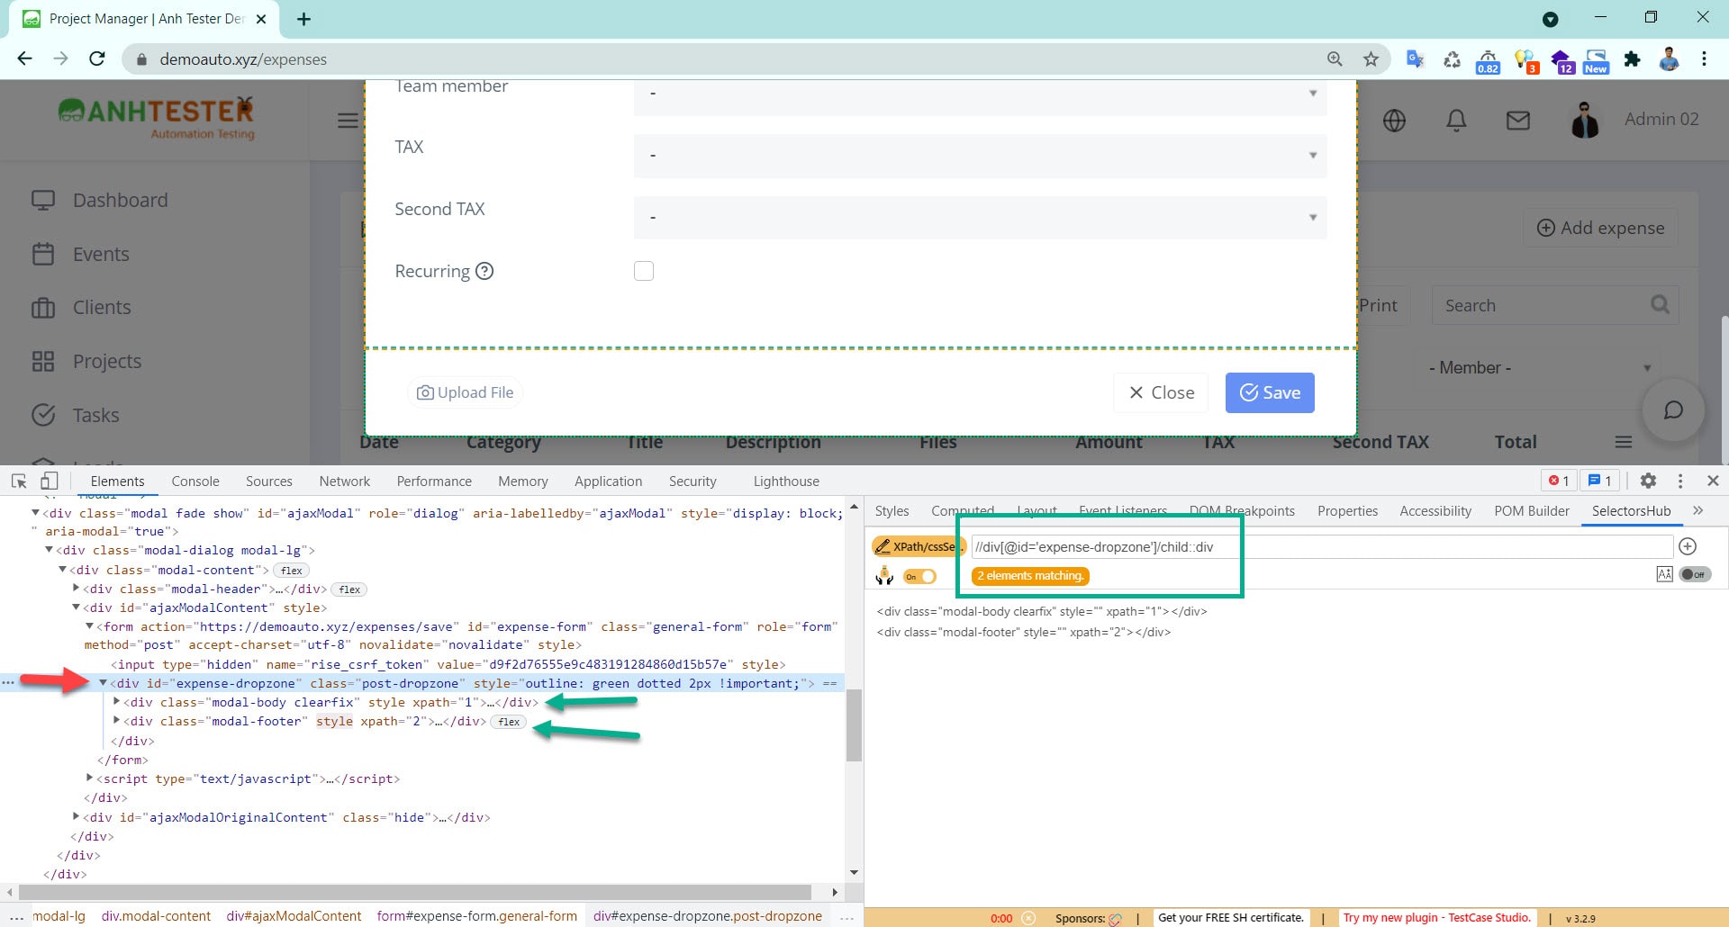Click the purple extension with badge 12
1729x927 pixels.
coord(1562,61)
